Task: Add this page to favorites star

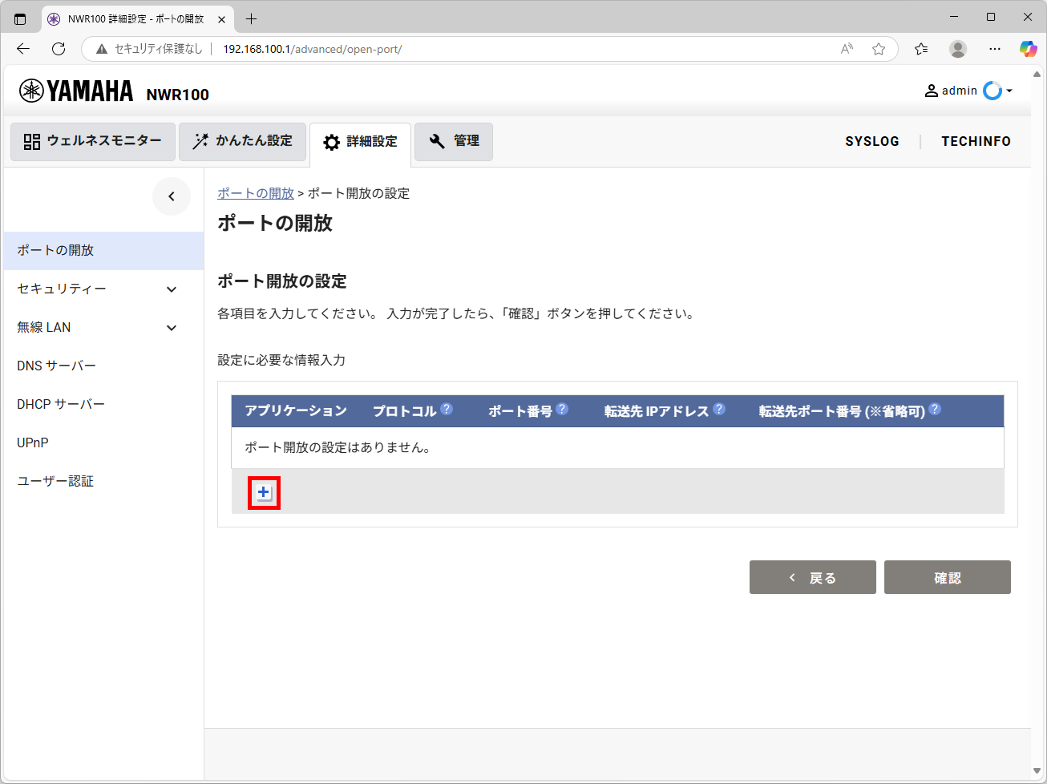Action: pyautogui.click(x=879, y=49)
